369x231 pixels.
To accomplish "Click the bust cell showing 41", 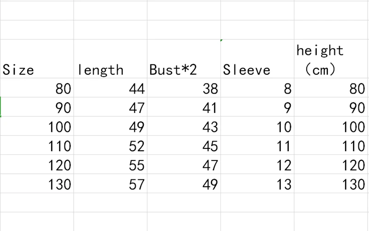I will [x=184, y=107].
